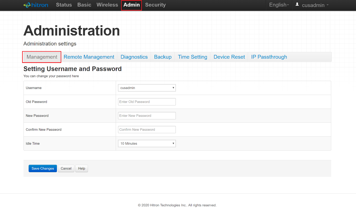Click the Hitron copyright footer text
Screen dimensions: 356x209
177,205
